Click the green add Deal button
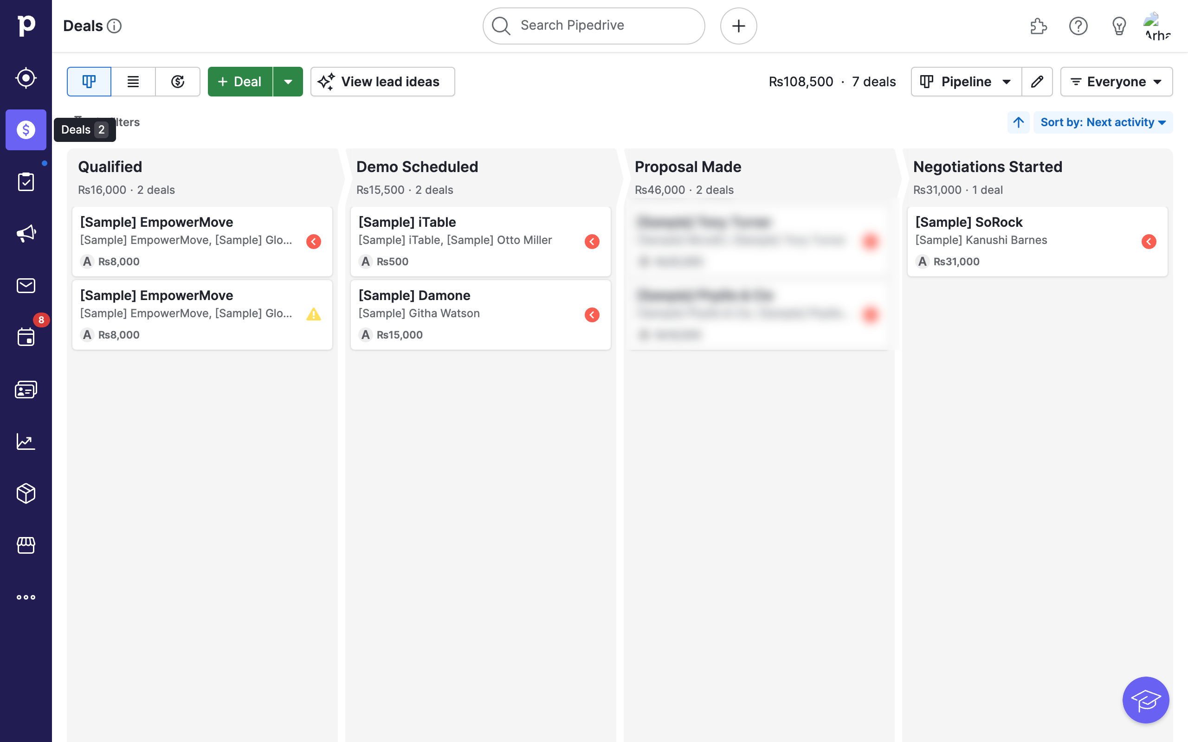 tap(240, 82)
